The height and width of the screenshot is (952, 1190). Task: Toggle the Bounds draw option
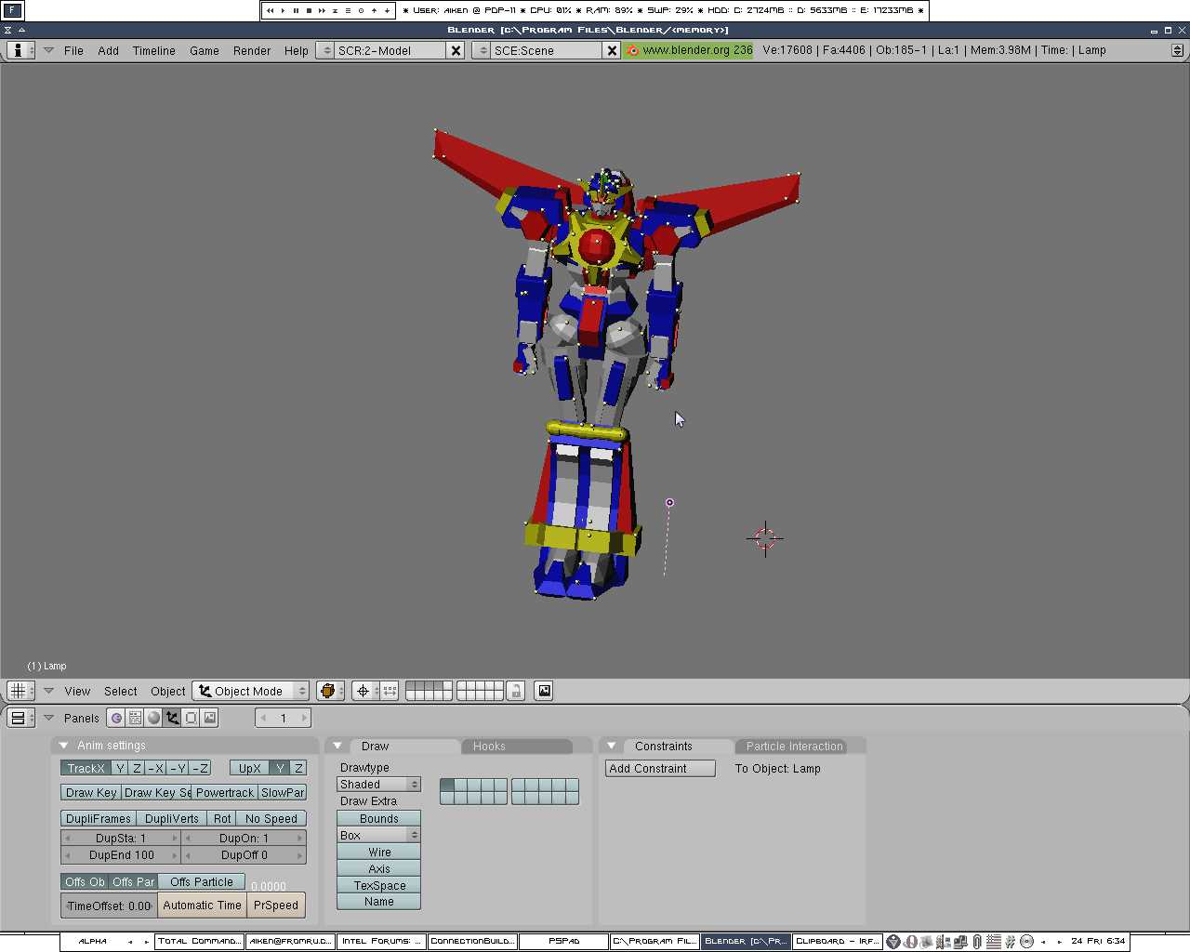click(379, 819)
